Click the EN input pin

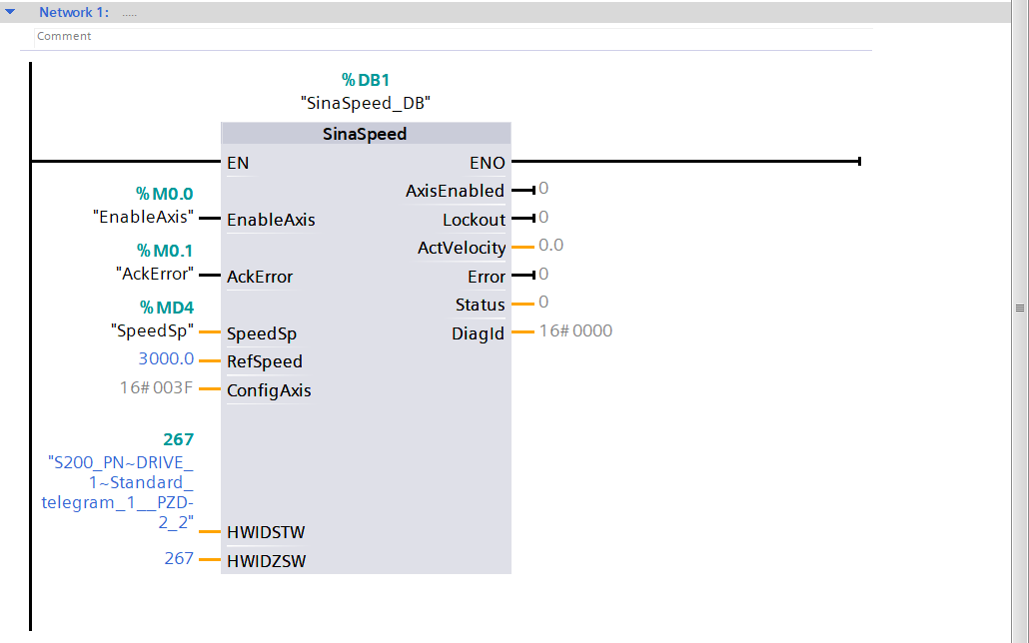point(238,163)
